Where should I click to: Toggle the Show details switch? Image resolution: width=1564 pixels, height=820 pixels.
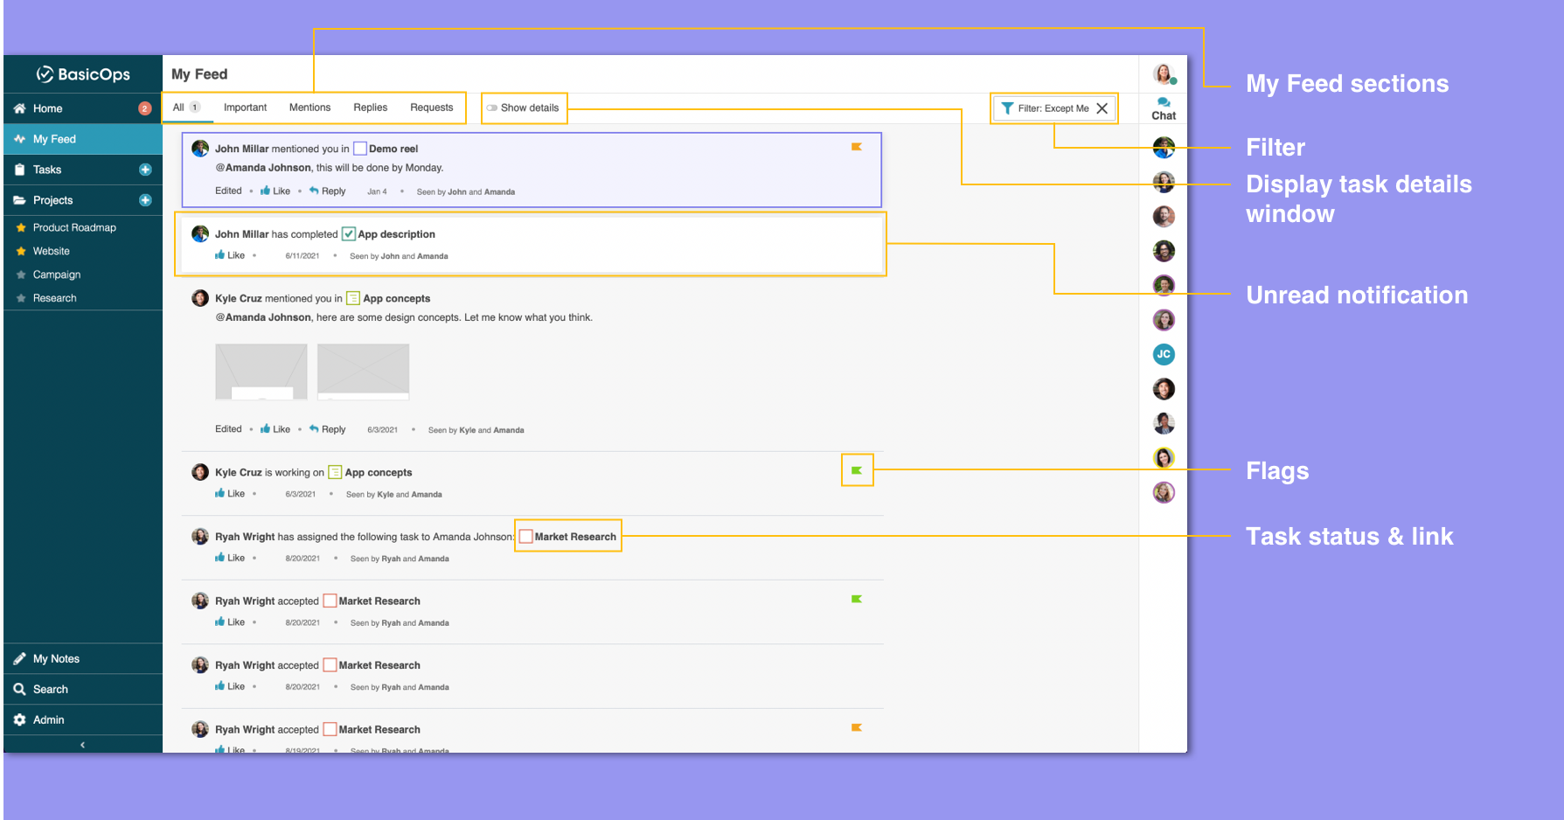click(492, 108)
